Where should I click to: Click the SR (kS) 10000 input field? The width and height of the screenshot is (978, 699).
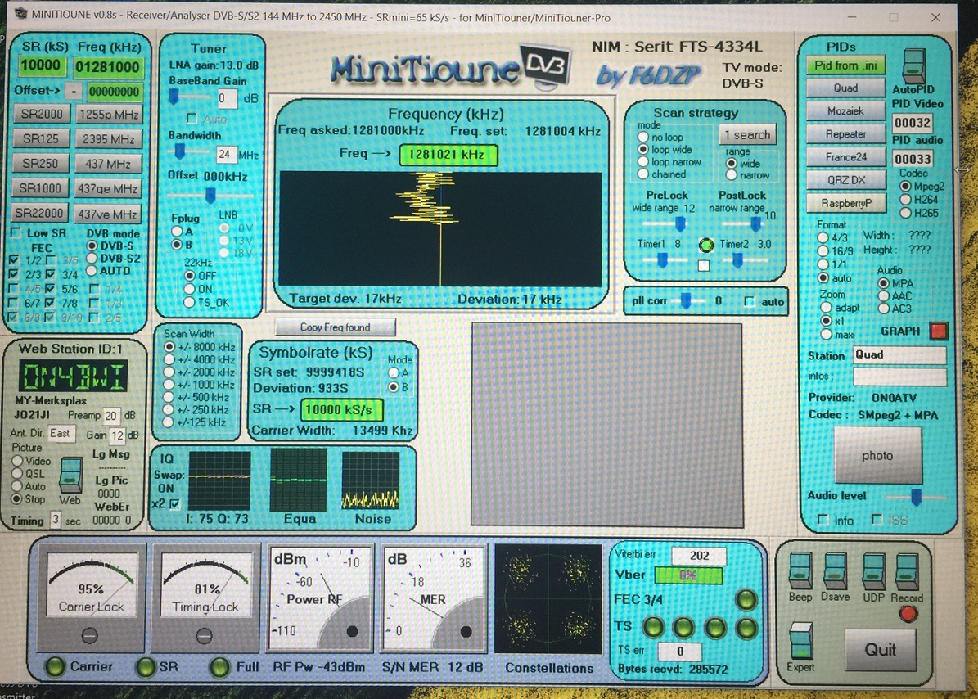pyautogui.click(x=40, y=65)
